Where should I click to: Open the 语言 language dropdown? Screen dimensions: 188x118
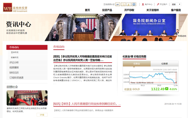point(176,4)
